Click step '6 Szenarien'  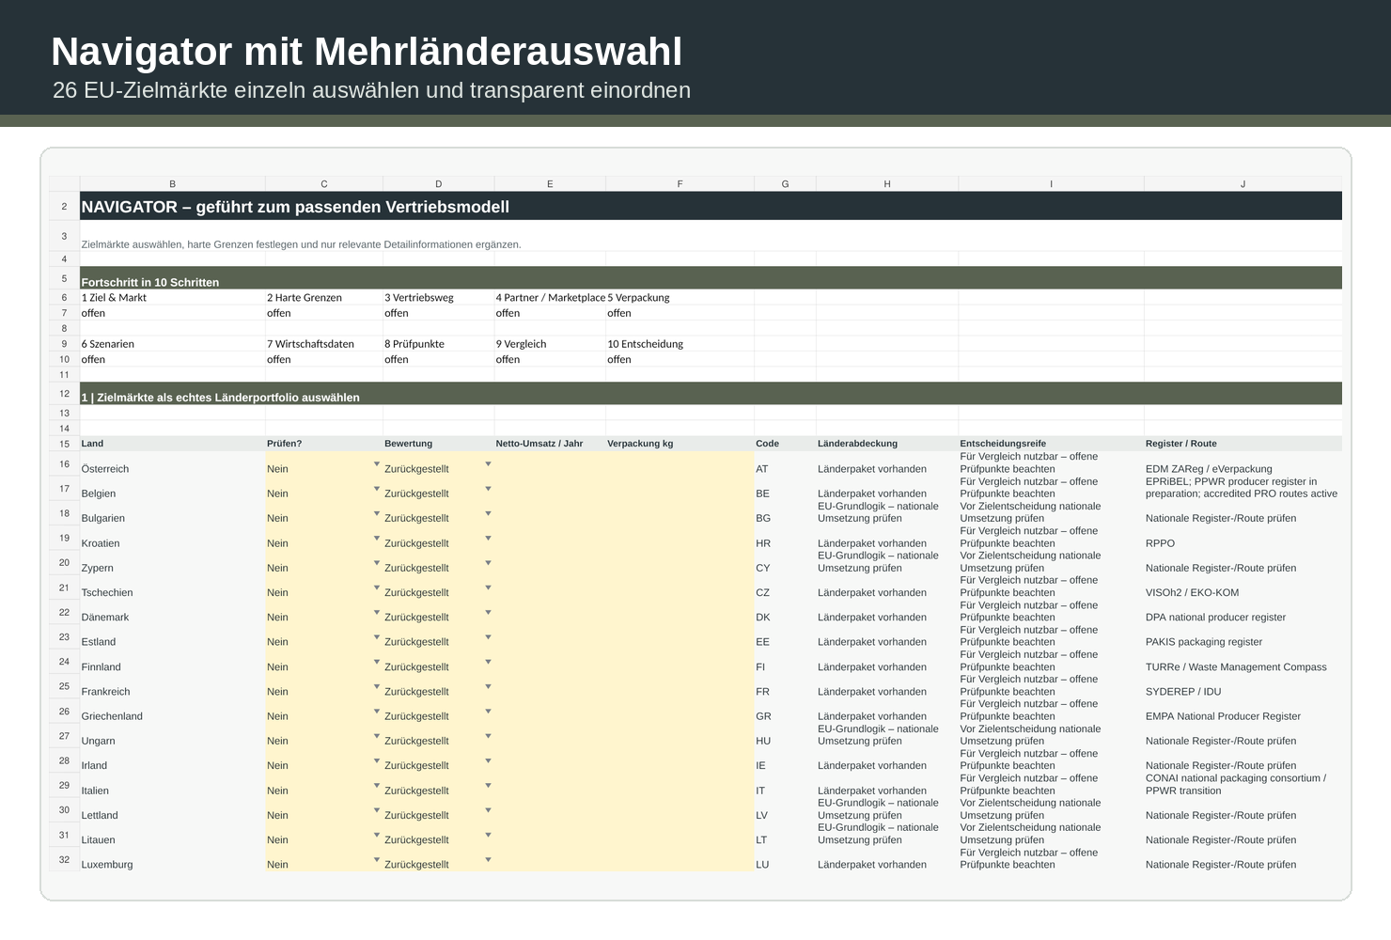[x=173, y=344]
